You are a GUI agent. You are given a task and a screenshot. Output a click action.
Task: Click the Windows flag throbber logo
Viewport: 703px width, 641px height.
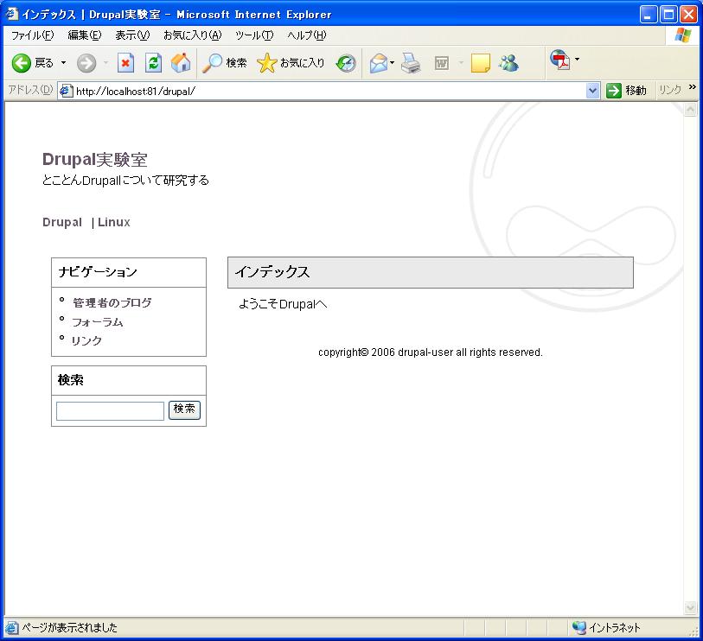click(x=682, y=35)
